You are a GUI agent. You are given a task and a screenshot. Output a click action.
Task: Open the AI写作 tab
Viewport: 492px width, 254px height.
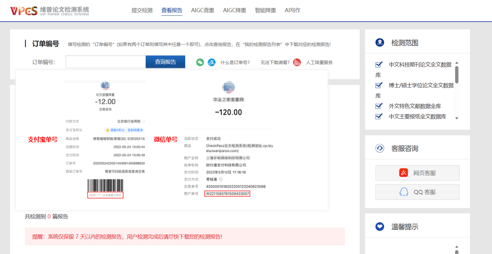pos(293,10)
